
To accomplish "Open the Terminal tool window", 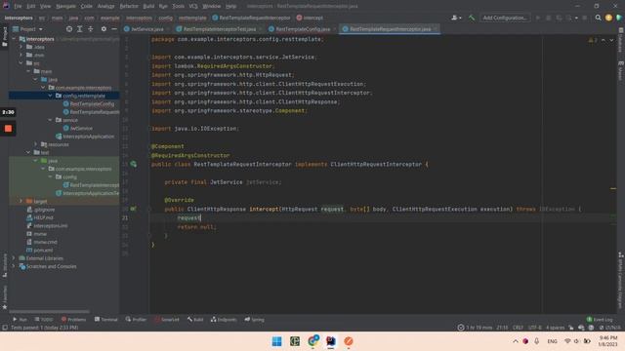I will (x=106, y=320).
